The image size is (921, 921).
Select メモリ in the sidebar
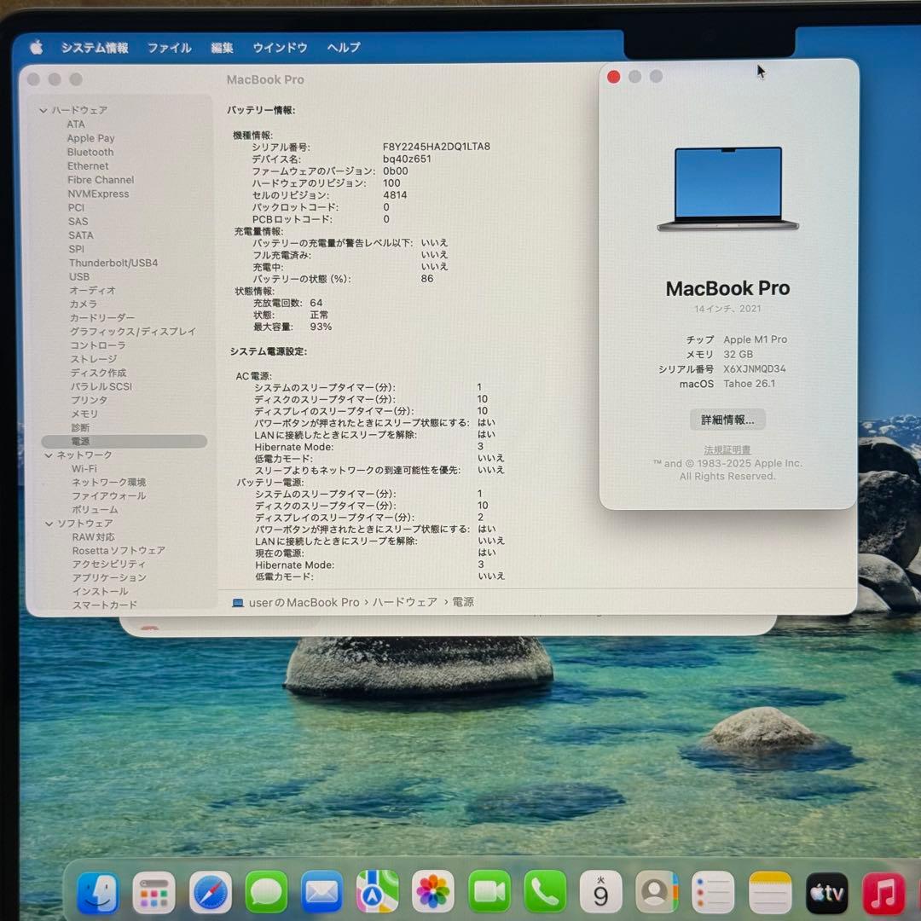(x=84, y=414)
